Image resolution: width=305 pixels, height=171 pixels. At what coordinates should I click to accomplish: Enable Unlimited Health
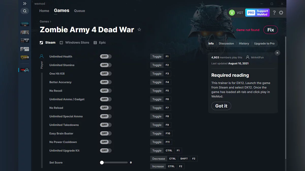click(x=105, y=56)
